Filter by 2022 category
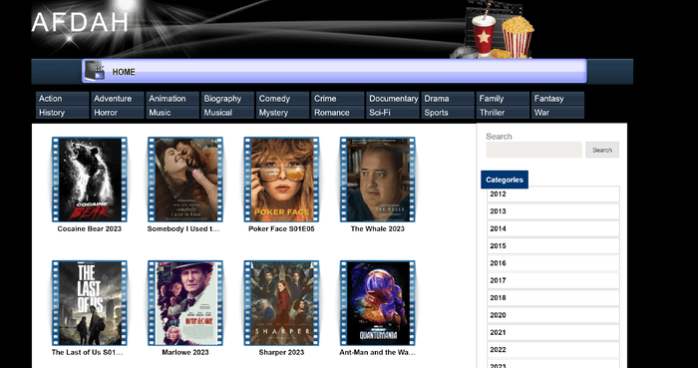698x368 pixels. (x=552, y=350)
